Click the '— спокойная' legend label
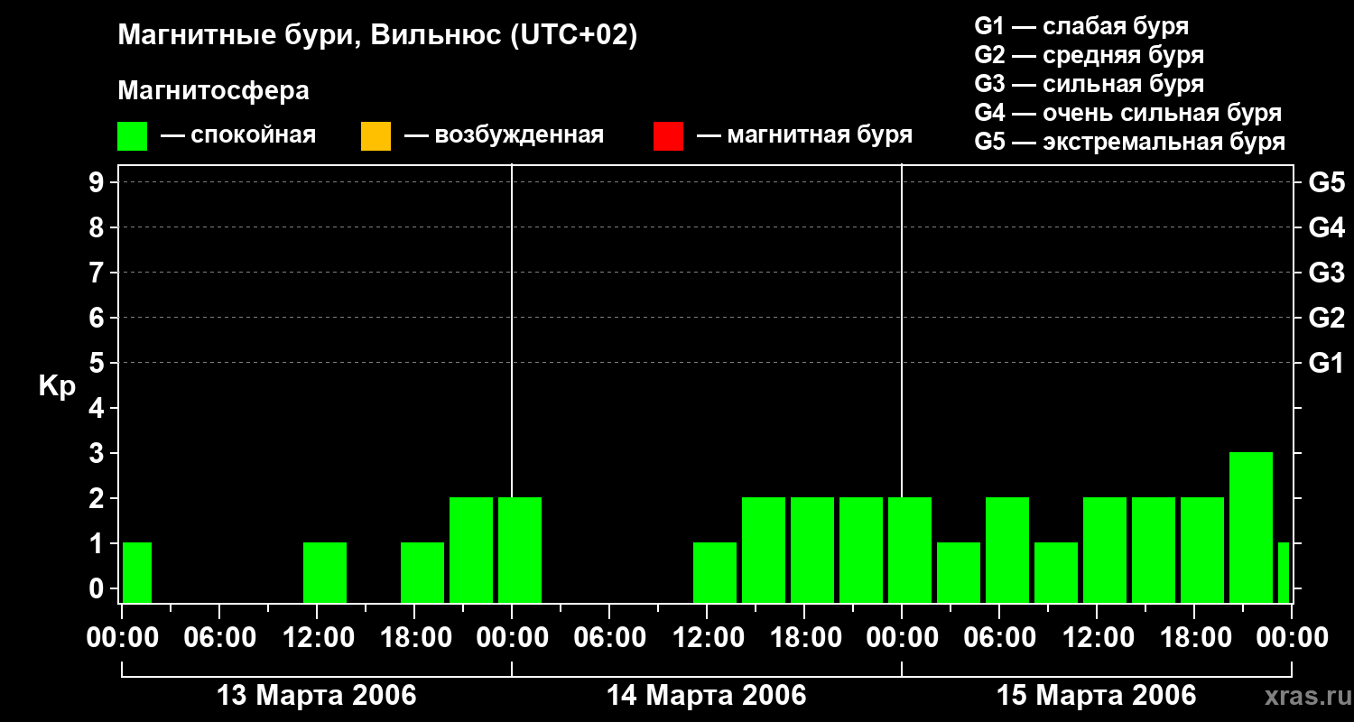The image size is (1354, 722). coord(238,135)
